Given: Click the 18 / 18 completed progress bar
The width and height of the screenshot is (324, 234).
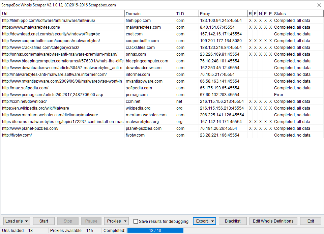Looking at the screenshot, I should [x=155, y=231].
